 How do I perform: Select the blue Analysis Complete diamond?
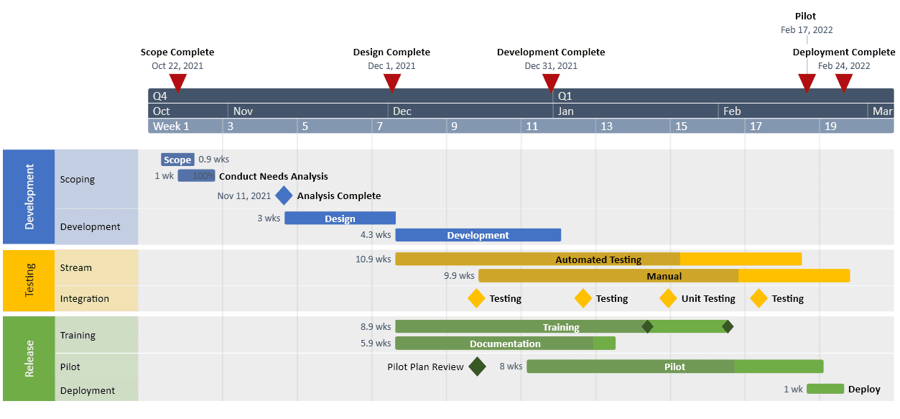tap(284, 195)
